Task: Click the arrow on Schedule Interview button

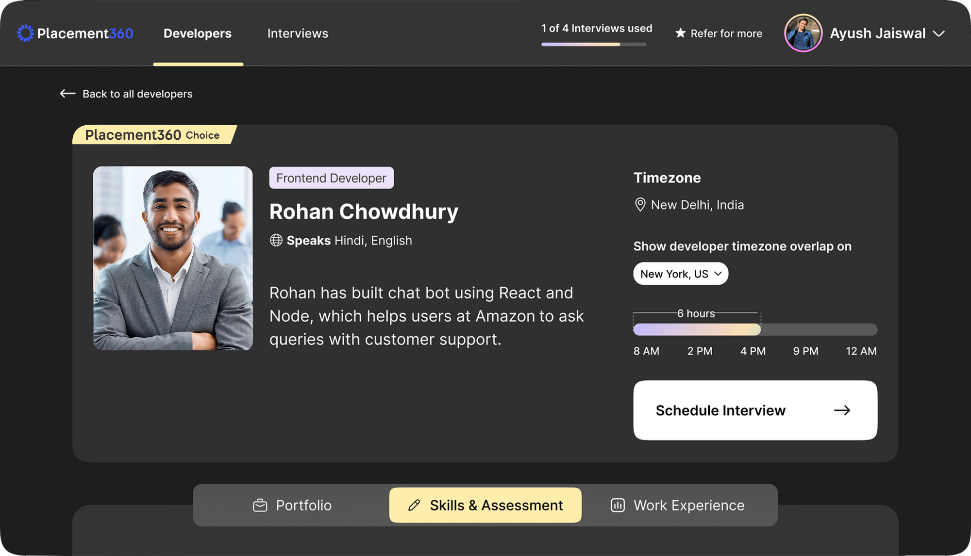Action: (x=842, y=410)
